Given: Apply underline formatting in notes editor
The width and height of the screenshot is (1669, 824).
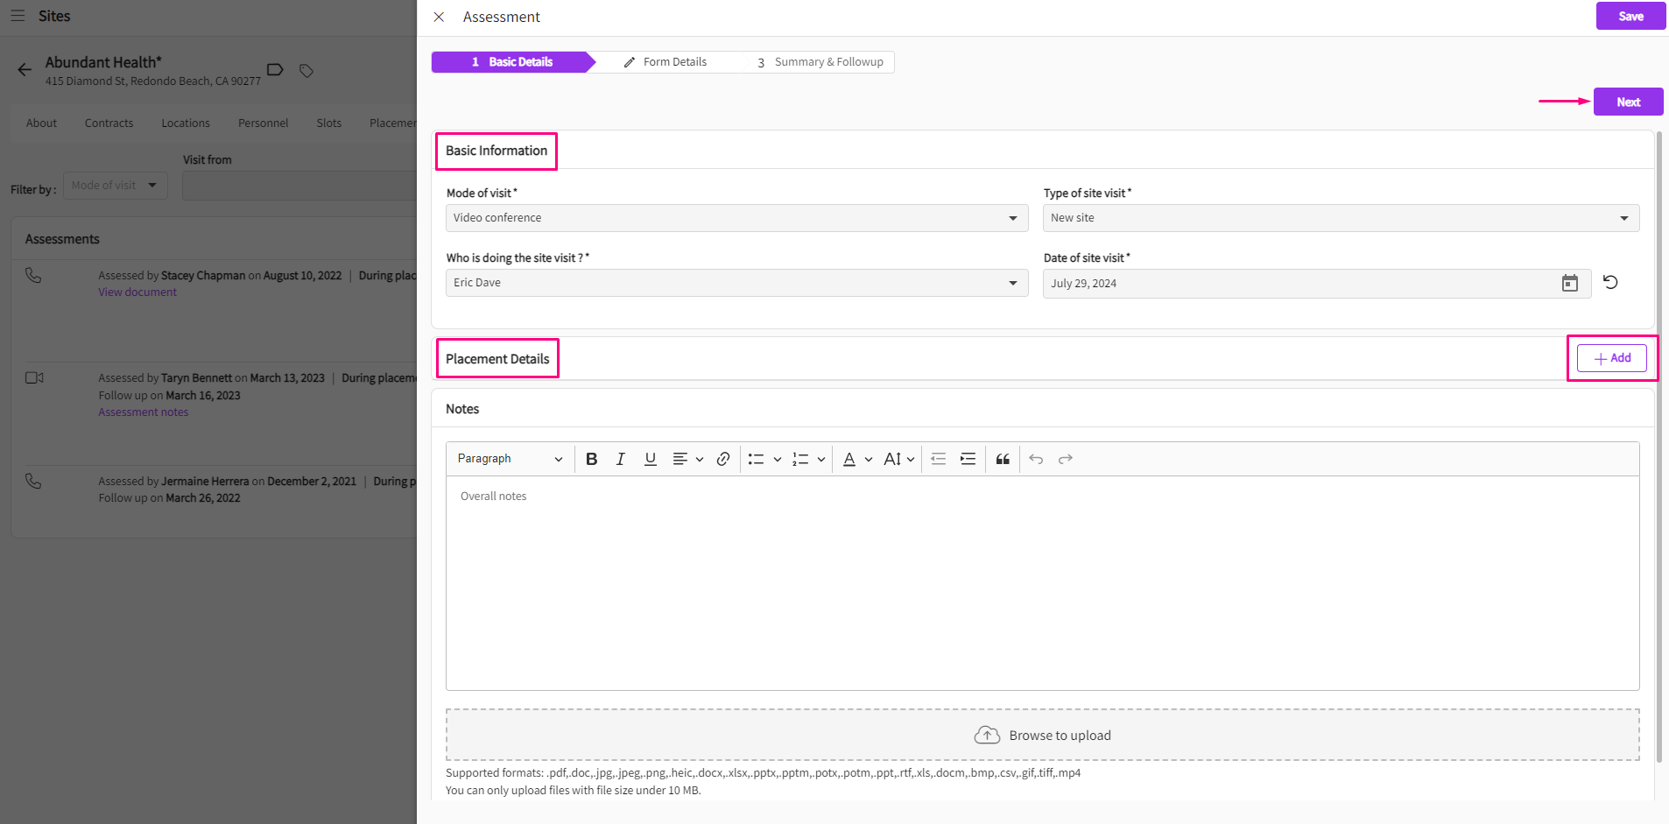Looking at the screenshot, I should 650,459.
